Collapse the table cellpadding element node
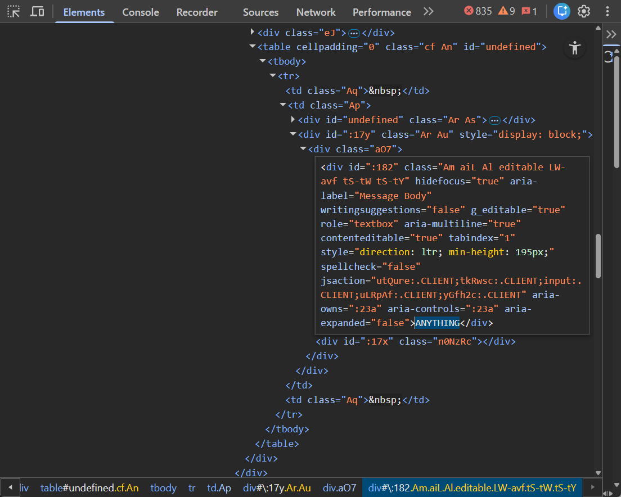Image resolution: width=621 pixels, height=497 pixels. (253, 47)
